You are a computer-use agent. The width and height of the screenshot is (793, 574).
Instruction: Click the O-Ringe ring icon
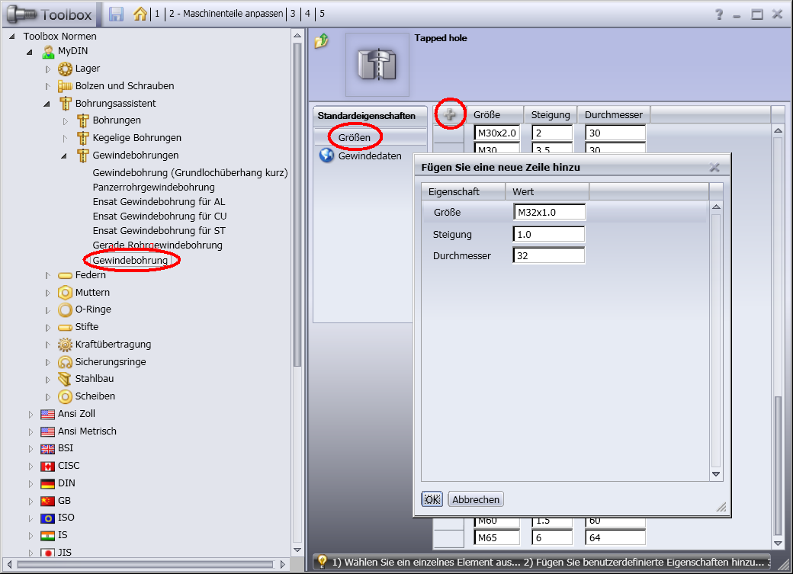65,309
